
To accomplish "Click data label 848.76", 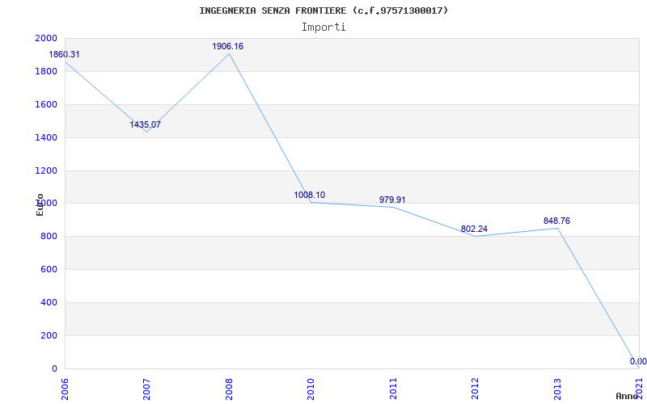I will point(556,221).
